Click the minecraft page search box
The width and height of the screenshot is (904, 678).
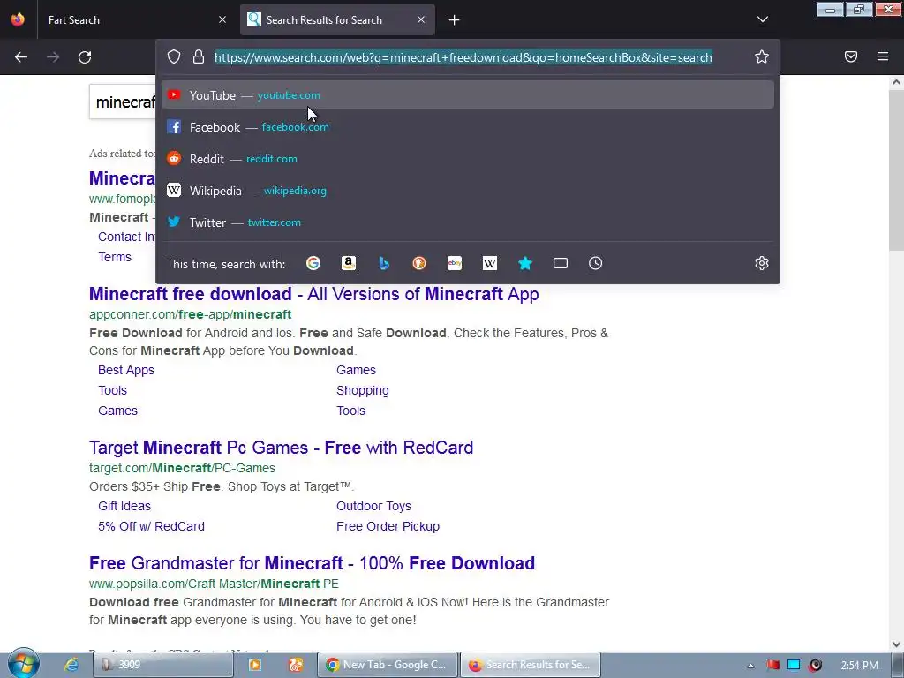pos(122,102)
